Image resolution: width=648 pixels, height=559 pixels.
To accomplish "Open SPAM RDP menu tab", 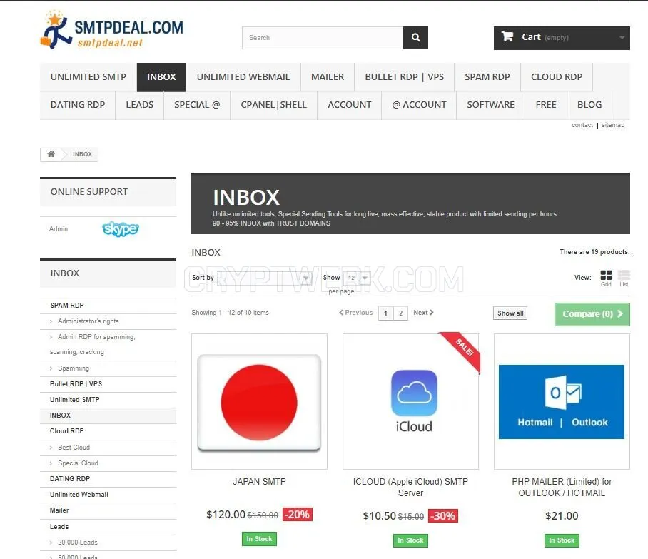I will tap(487, 77).
